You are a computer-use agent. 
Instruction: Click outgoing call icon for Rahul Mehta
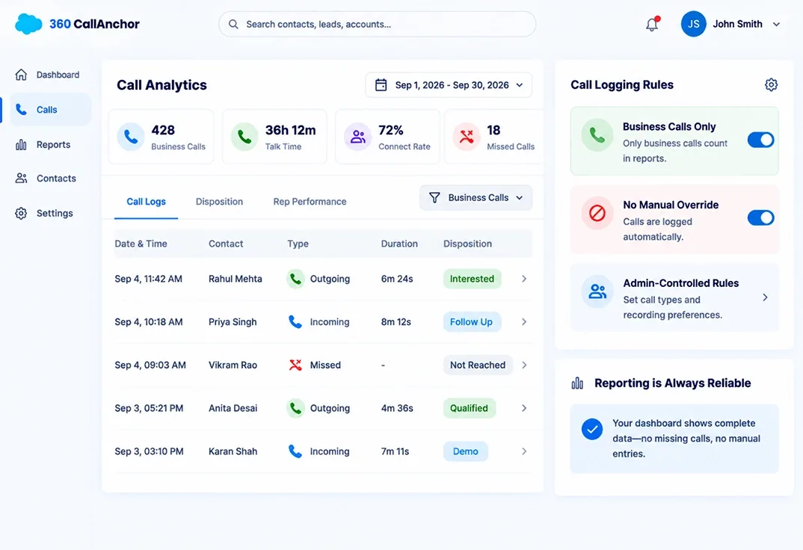coord(295,279)
